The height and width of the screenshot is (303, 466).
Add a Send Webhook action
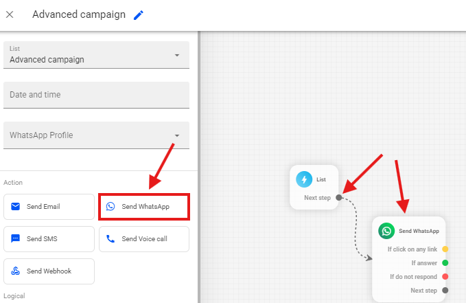49,271
